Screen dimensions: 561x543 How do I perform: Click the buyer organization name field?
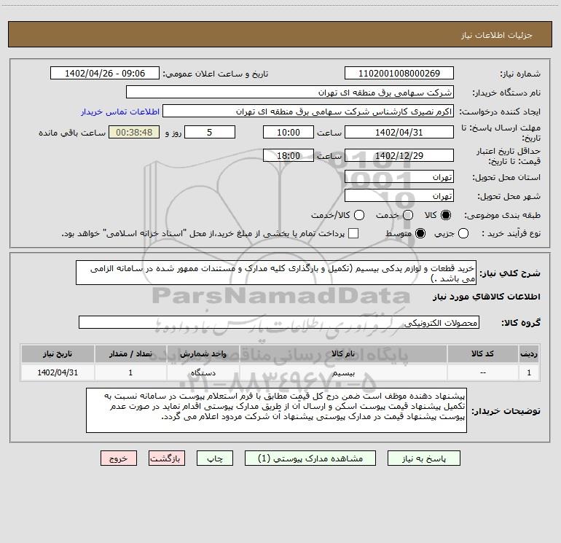pos(290,93)
